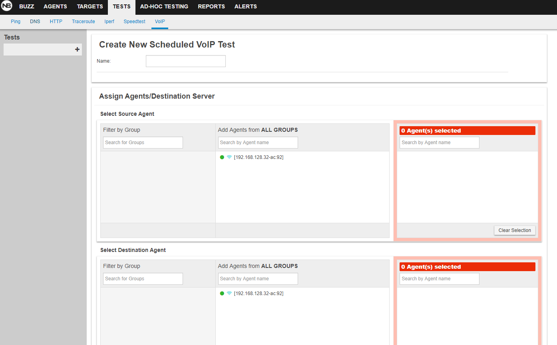The width and height of the screenshot is (557, 345).
Task: Click the test Name input field
Action: (186, 61)
